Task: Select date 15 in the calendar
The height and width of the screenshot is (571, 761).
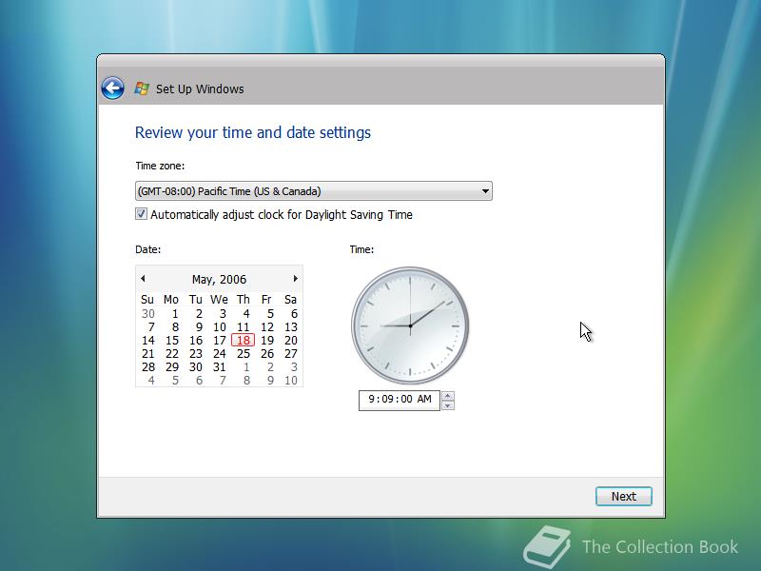Action: tap(172, 341)
